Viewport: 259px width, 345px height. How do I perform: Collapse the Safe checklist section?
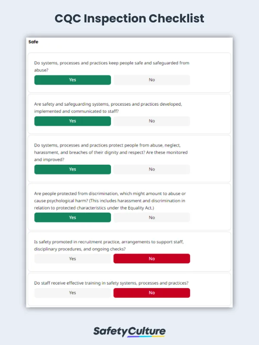tap(32, 42)
